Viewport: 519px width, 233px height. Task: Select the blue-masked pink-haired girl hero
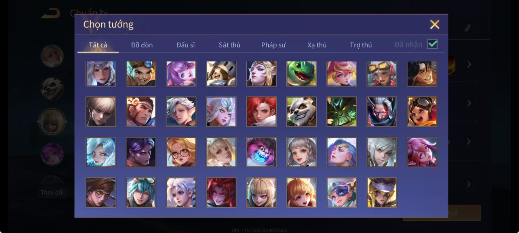[342, 192]
